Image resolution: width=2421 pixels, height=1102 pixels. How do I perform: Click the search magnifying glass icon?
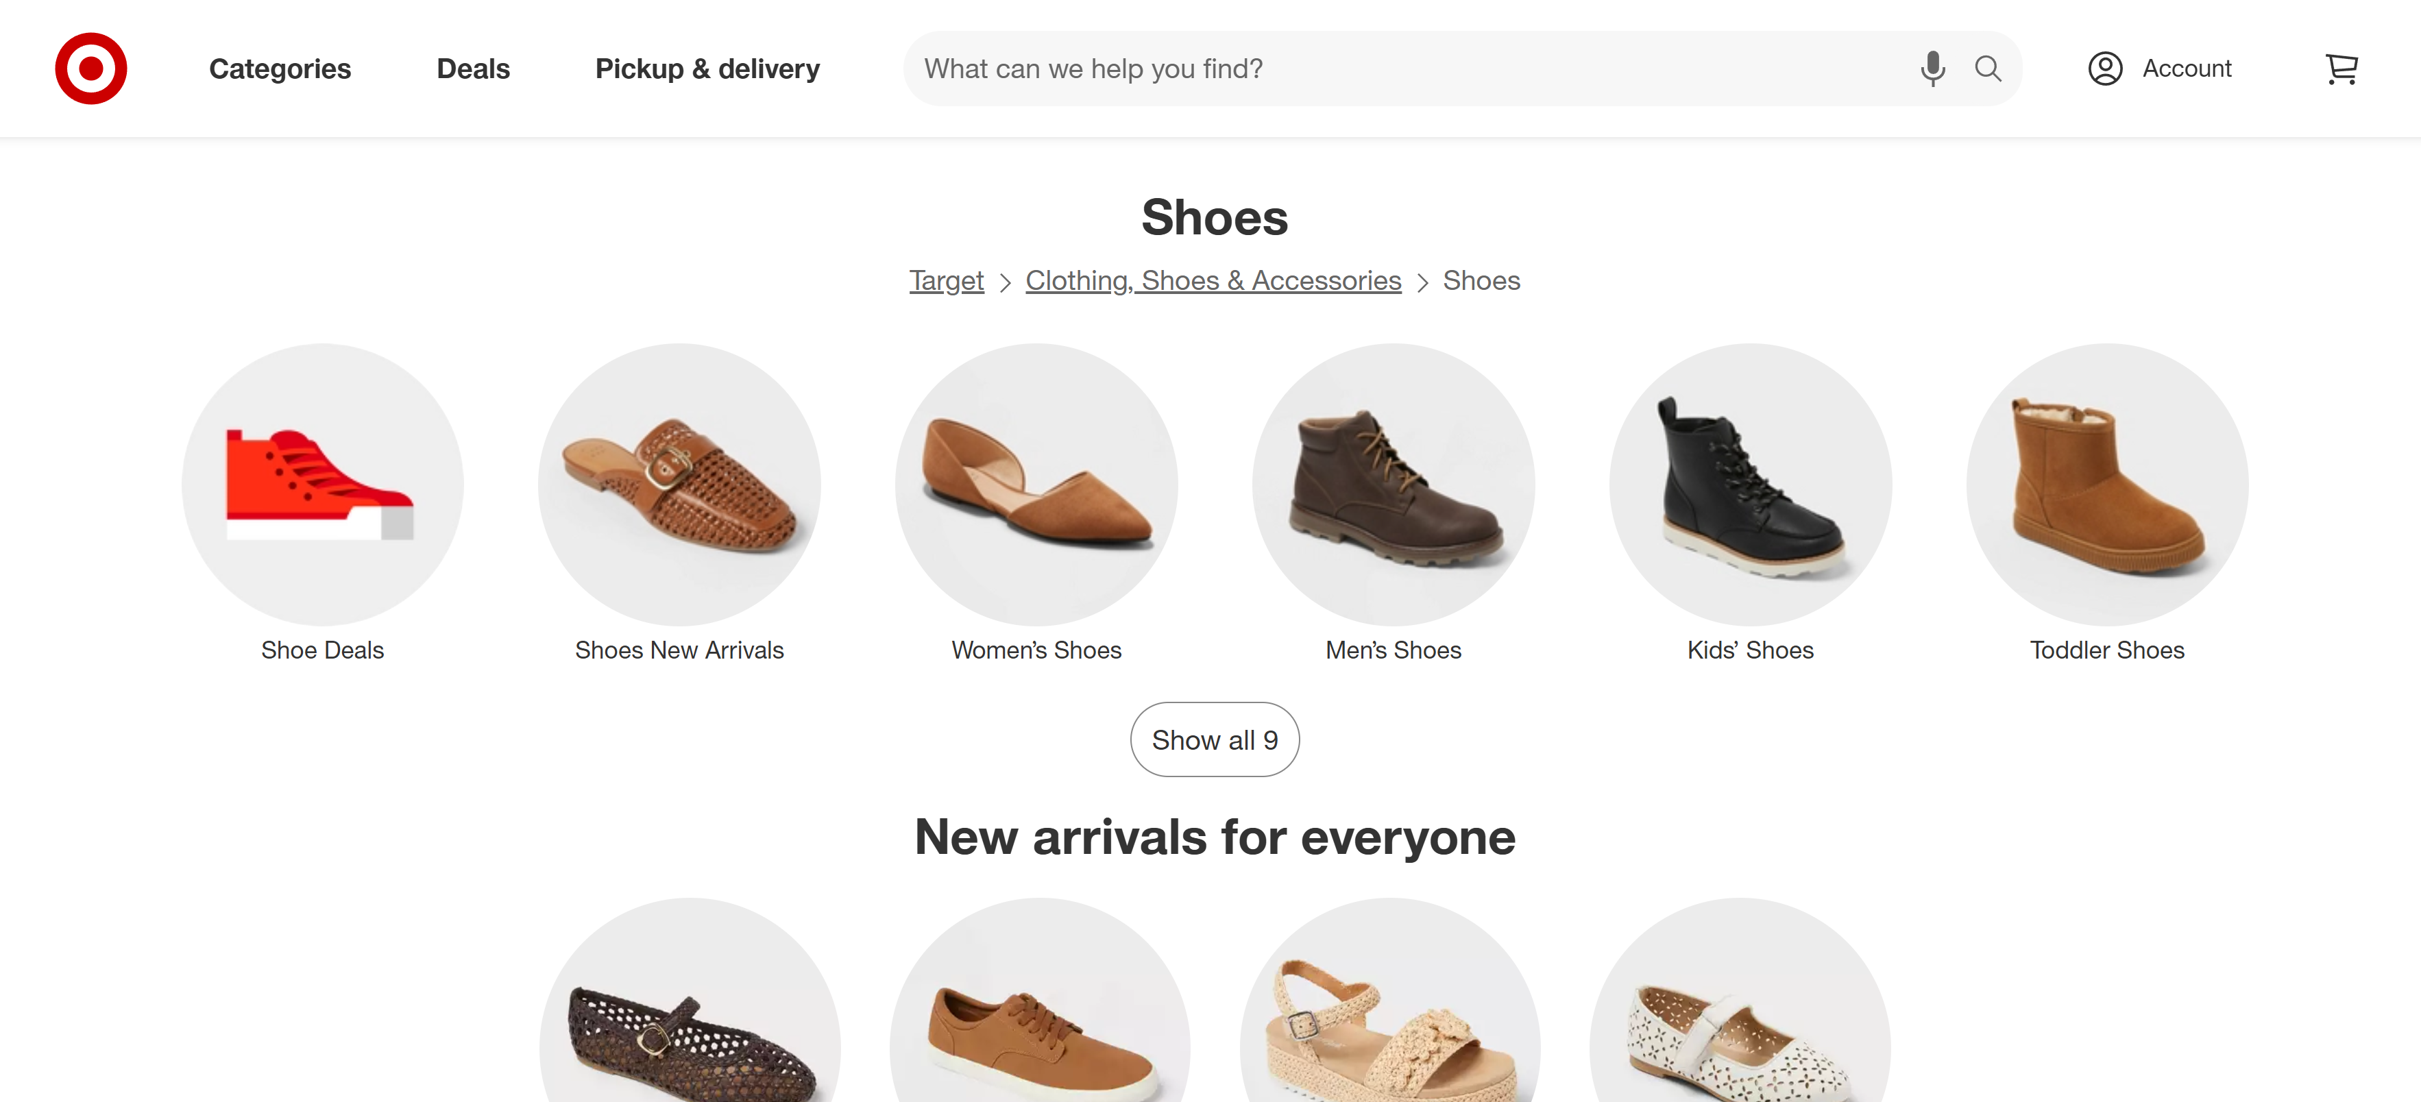(x=1988, y=68)
